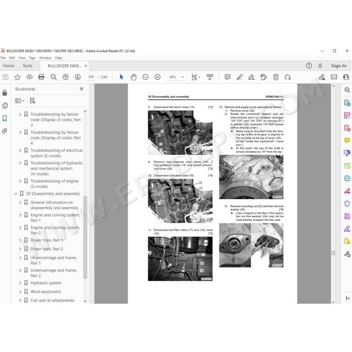Screen dimensions: 352x352
Task: Open zoom percentage dropdown arrow
Action: click(183, 77)
